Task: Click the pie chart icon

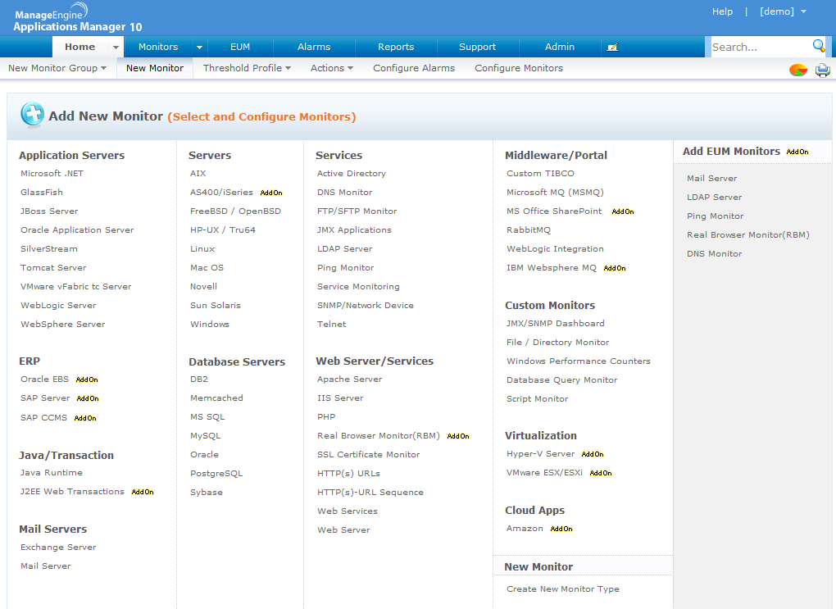Action: 797,70
